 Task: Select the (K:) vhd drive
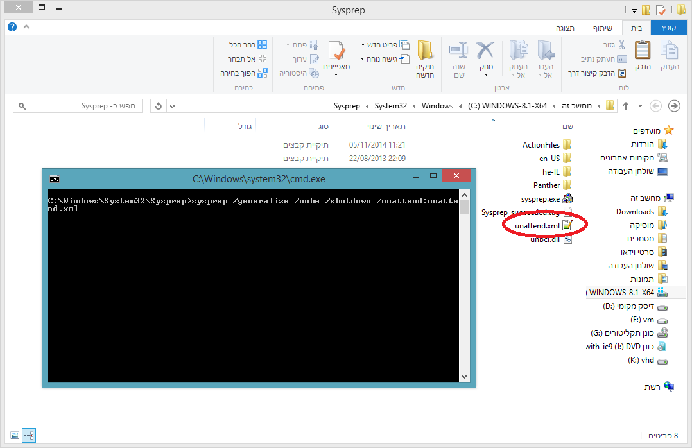coord(648,360)
